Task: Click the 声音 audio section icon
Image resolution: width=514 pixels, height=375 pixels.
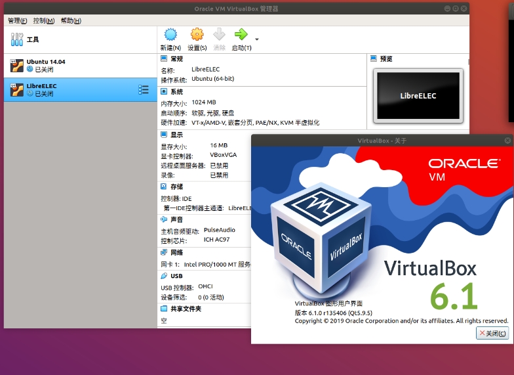Action: (x=164, y=219)
